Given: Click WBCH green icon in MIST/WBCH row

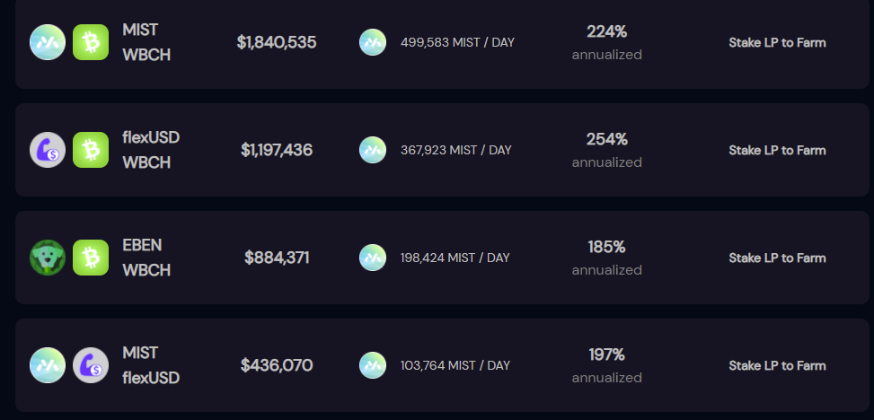Looking at the screenshot, I should [x=91, y=42].
